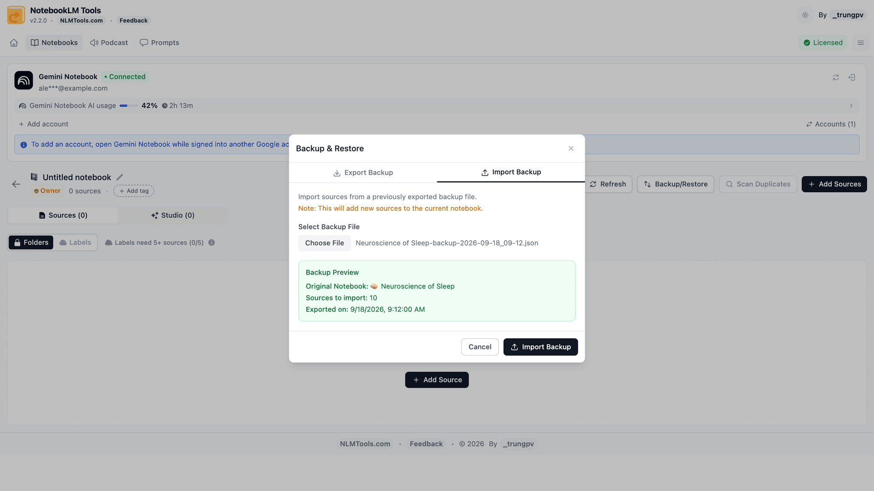Click the header Feedback link
The image size is (874, 491).
click(x=133, y=20)
